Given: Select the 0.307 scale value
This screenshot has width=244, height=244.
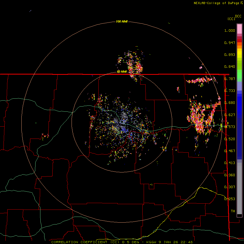Looking at the screenshot, I should pyautogui.click(x=230, y=187).
